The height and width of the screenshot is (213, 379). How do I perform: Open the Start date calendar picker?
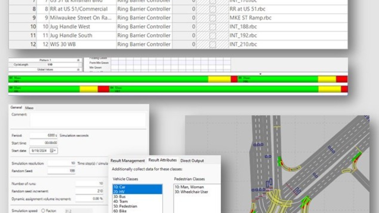54,151
